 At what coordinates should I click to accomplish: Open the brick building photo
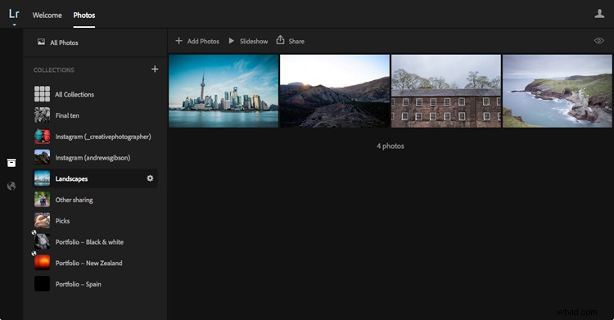pos(446,91)
